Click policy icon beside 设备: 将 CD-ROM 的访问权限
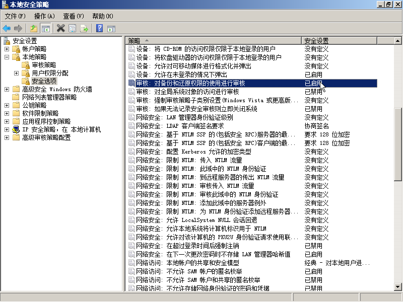Viewport: 403px width, 302px height. click(x=131, y=49)
